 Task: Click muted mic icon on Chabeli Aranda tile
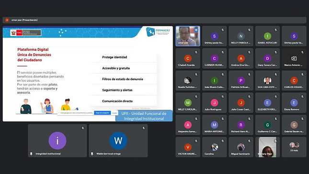click(196, 52)
